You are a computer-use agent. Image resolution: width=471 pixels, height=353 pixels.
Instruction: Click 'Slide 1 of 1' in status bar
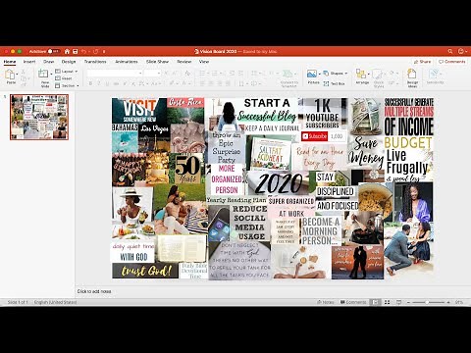pos(18,302)
